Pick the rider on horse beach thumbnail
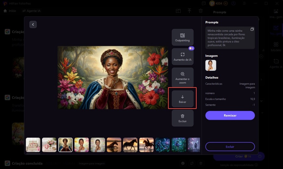This screenshot has width=283, height=169. pyautogui.click(x=146, y=145)
